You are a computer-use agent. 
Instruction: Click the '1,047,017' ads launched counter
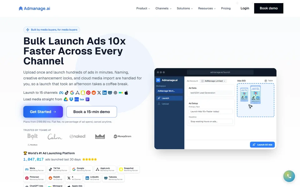click(x=33, y=159)
